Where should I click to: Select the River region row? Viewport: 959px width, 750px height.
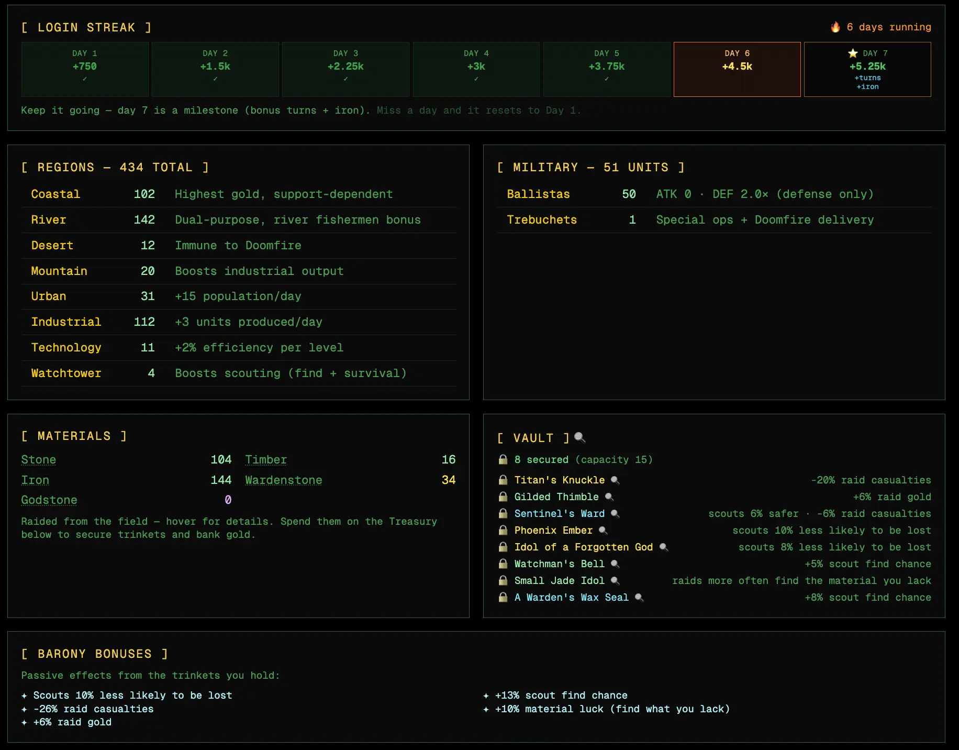[239, 220]
